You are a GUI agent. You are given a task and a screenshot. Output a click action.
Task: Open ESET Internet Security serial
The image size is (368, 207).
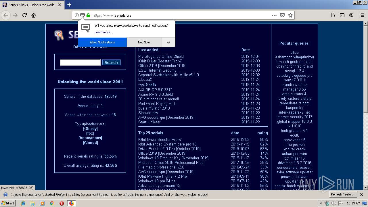(157, 70)
